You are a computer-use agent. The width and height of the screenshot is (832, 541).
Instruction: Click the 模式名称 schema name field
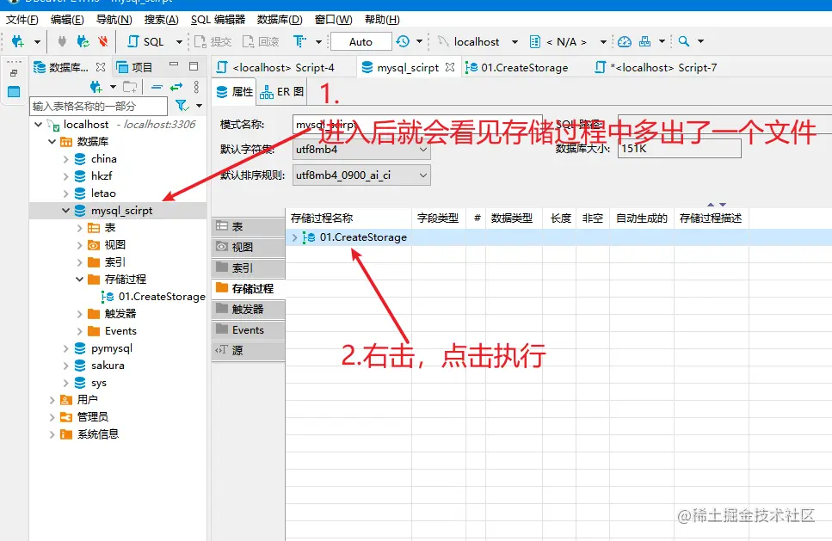pyautogui.click(x=417, y=125)
